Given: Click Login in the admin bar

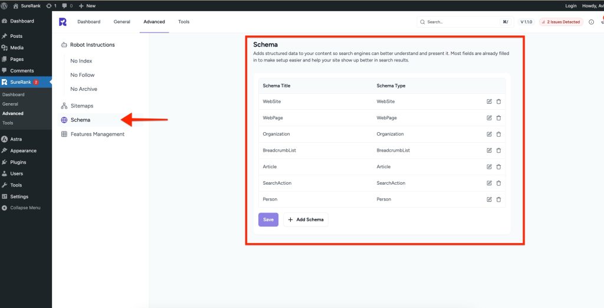Looking at the screenshot, I should coord(571,6).
